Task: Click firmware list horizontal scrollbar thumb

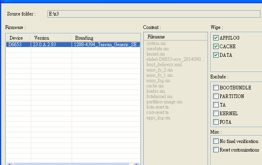Action: click(x=71, y=164)
